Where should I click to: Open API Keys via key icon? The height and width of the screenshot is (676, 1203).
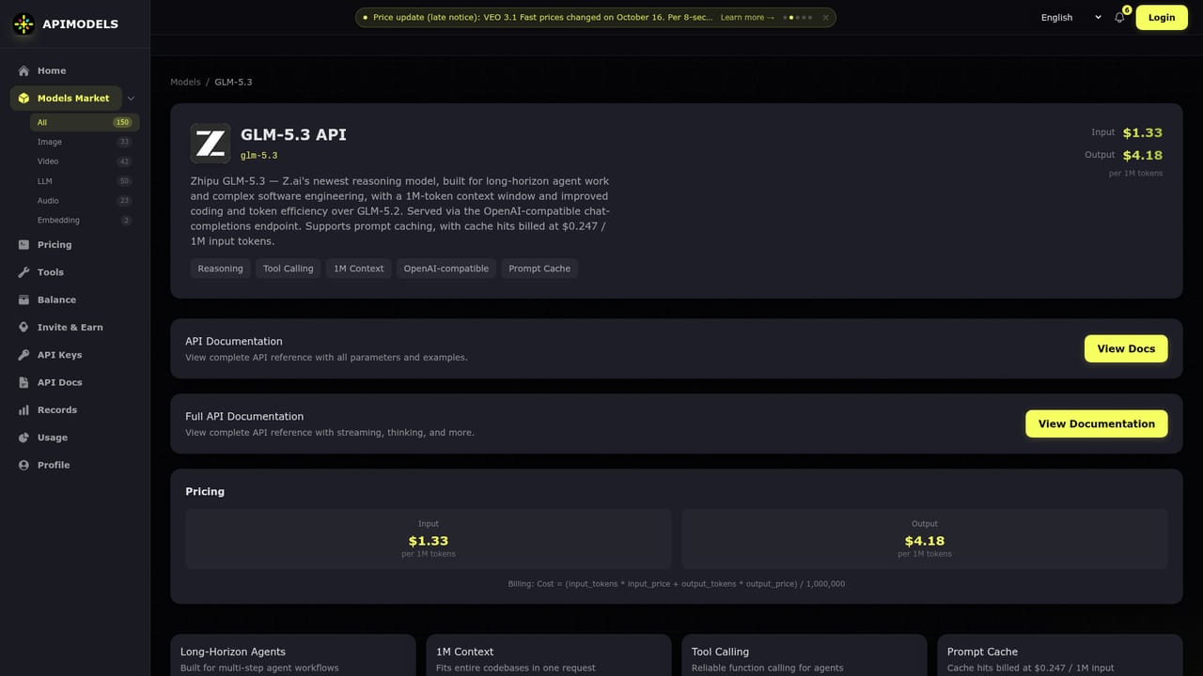pos(24,355)
